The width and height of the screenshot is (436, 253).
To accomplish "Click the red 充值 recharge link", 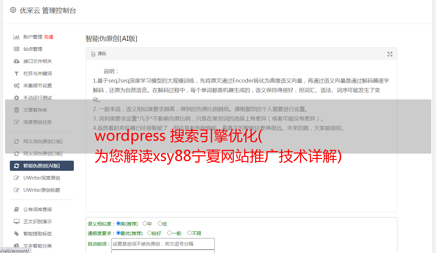I will [48, 37].
